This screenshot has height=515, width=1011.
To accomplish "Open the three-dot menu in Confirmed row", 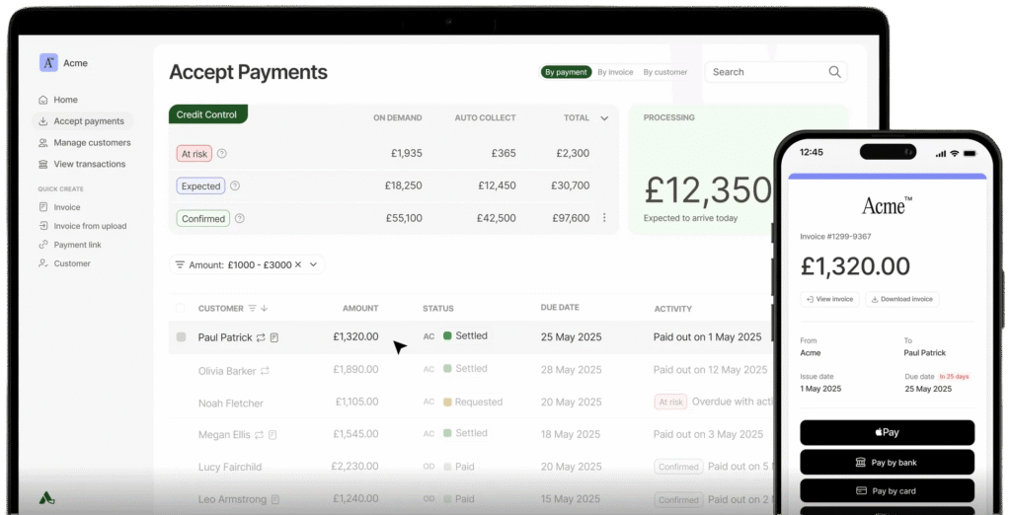I will point(604,218).
